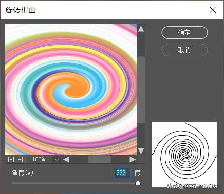Click the angle slider handle
Image resolution: width=224 pixels, height=194 pixels.
coord(138,183)
